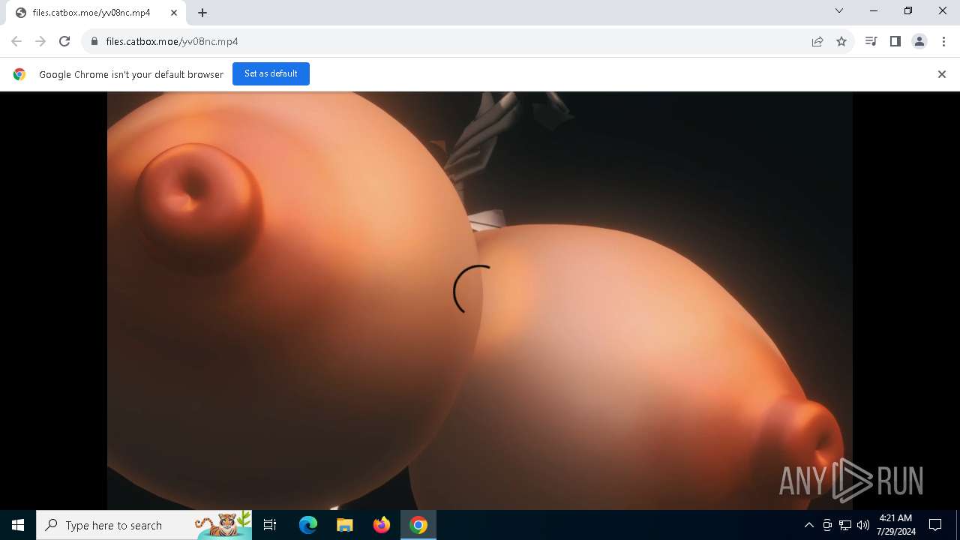Dismiss the default browser notification
Image resolution: width=960 pixels, height=540 pixels.
tap(942, 74)
